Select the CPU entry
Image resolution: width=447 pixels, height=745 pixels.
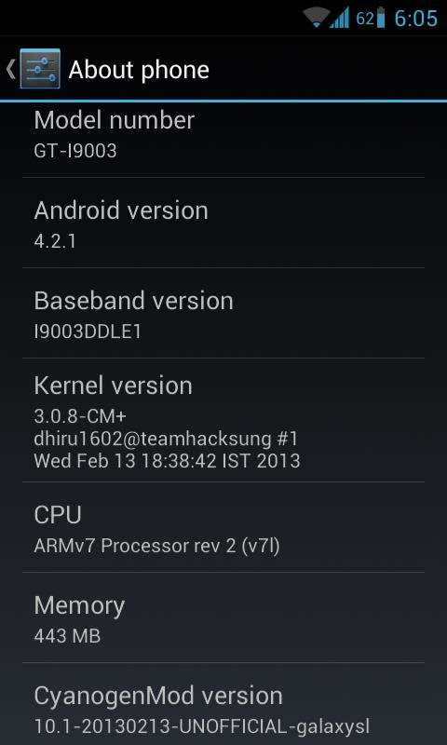(x=223, y=527)
